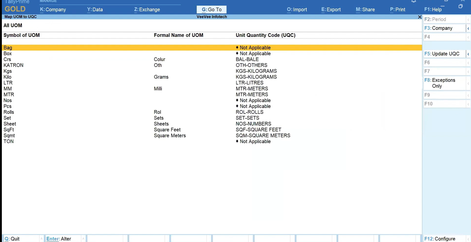The image size is (471, 242).
Task: Open the E: Export menu
Action: (331, 10)
